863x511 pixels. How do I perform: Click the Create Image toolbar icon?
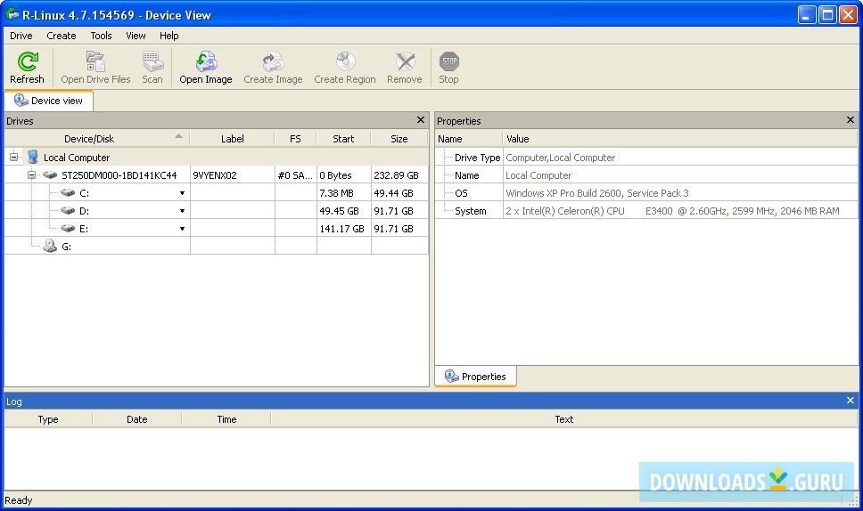pos(273,62)
